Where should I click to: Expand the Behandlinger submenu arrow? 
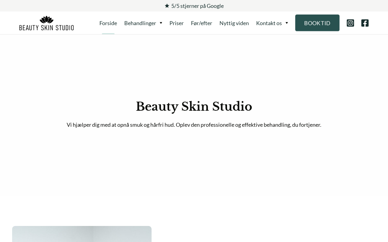(161, 23)
